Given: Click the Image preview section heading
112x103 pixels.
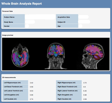Looking at the screenshot, I should [x=8, y=35].
